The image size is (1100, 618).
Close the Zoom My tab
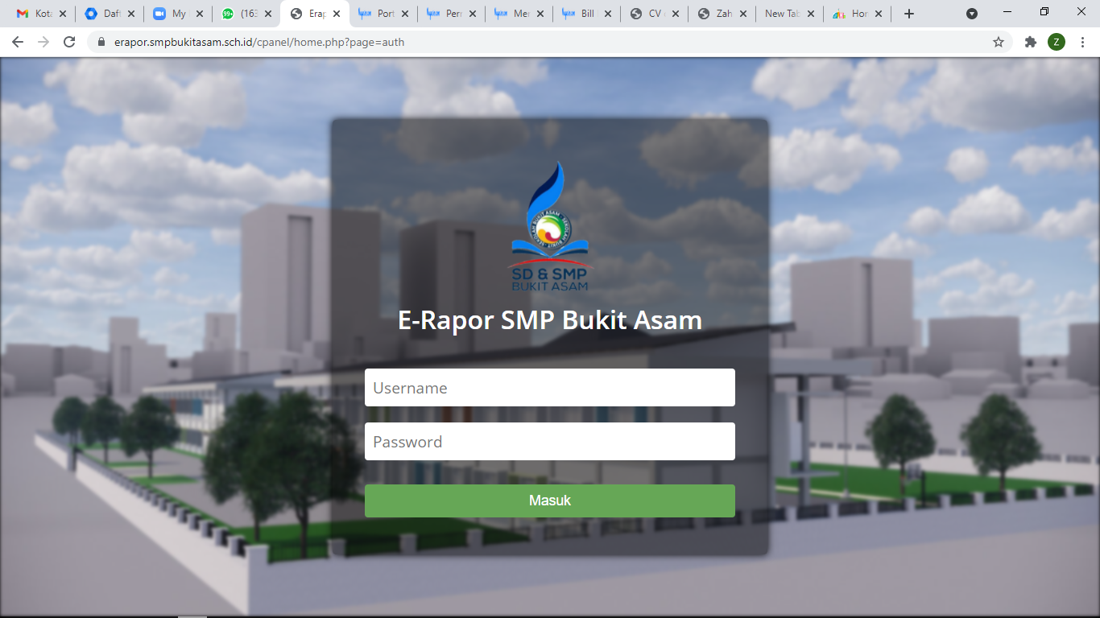tap(200, 14)
